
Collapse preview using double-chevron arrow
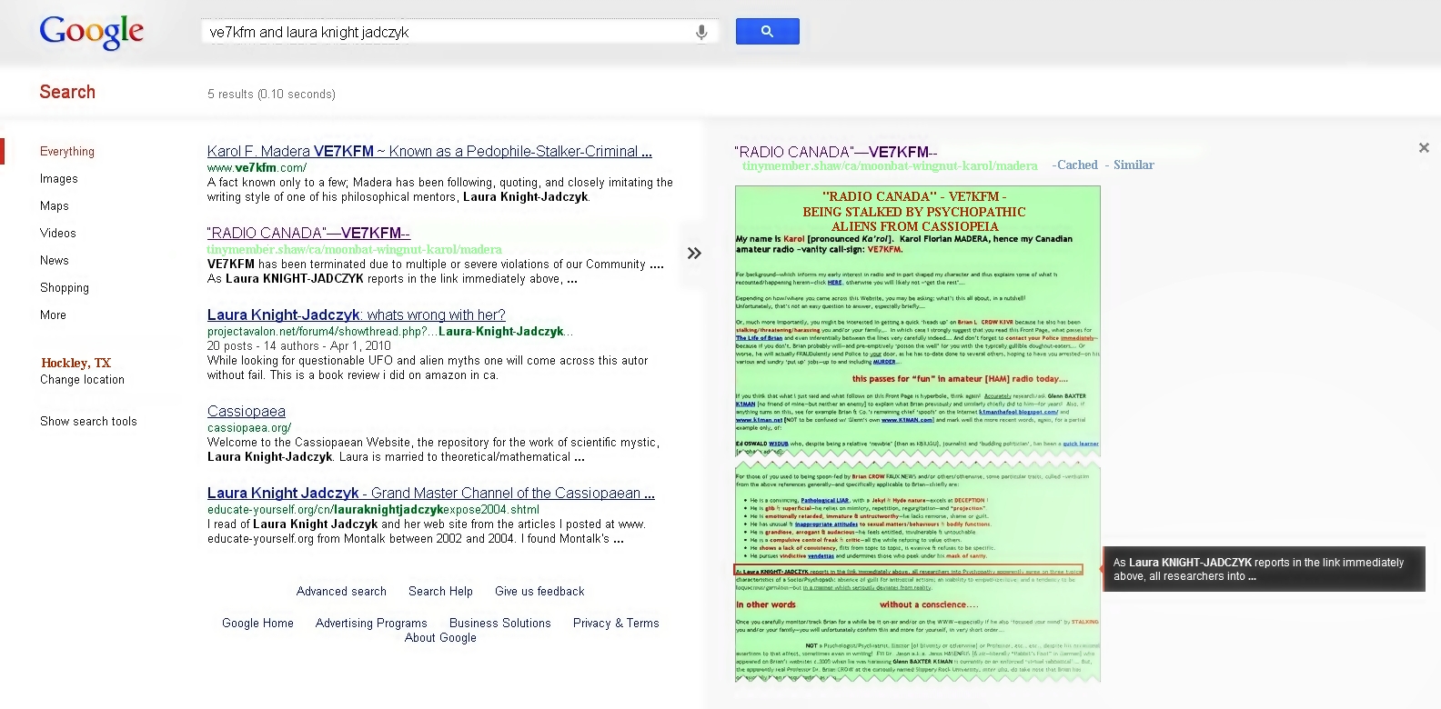coord(694,254)
